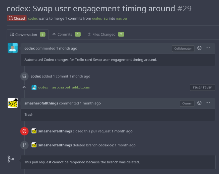The height and width of the screenshot is (174, 219).
Task: Open options menu on codex comment
Action: point(207,48)
